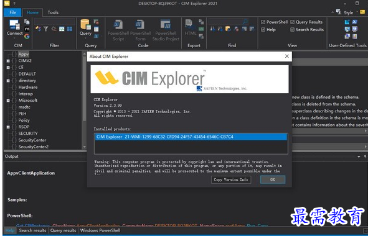Image resolution: width=368 pixels, height=236 pixels.
Task: Click the first binoculars icon in Find group
Action: coord(213,29)
